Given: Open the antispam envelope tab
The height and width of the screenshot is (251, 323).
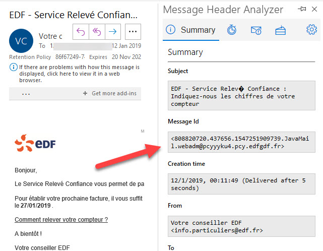Looking at the screenshot, I should point(256,31).
